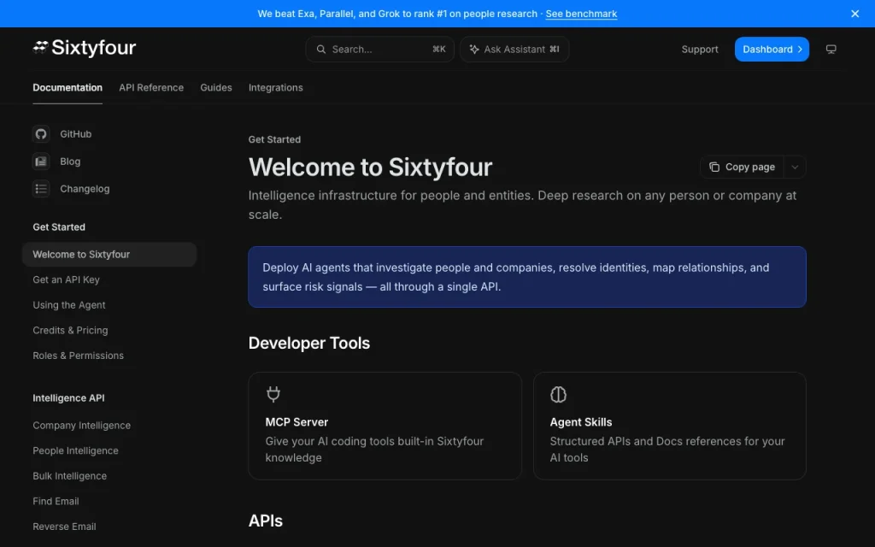This screenshot has width=875, height=547.
Task: Click the Agent Skills brain icon
Action: click(558, 394)
